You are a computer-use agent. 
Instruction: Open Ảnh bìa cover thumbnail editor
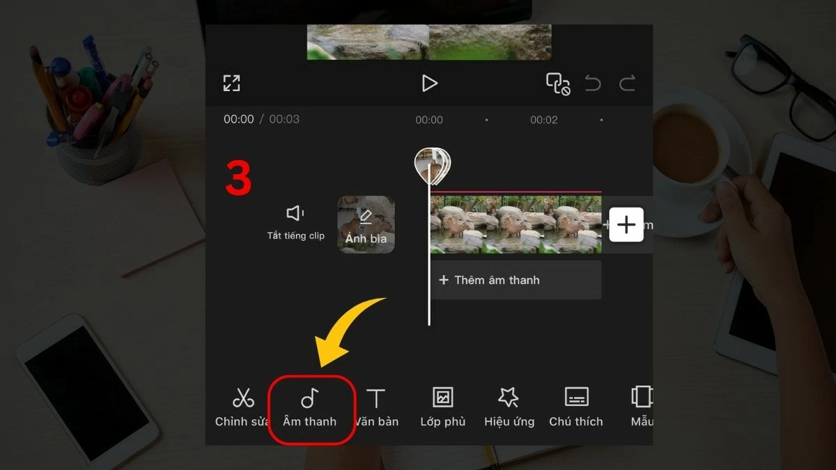click(366, 224)
